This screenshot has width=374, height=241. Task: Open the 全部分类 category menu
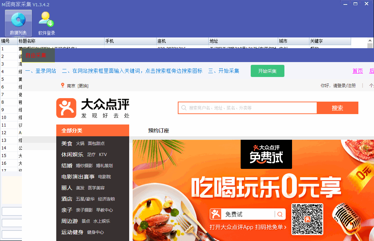coord(93,130)
